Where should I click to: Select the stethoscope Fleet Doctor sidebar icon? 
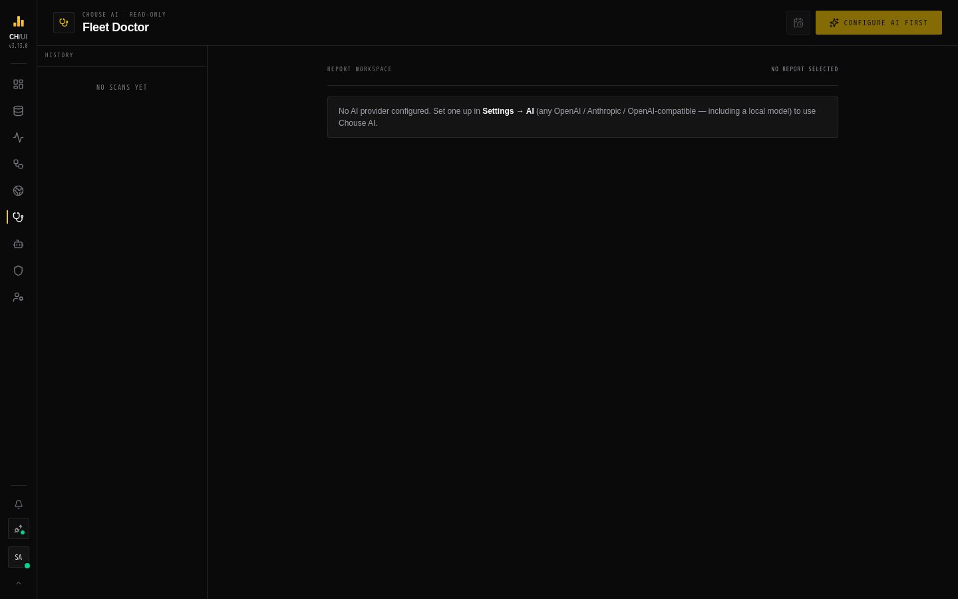(x=18, y=218)
